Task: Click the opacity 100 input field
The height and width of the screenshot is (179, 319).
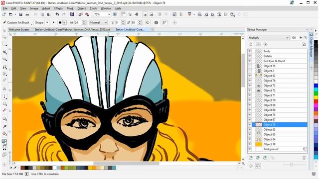Action: click(x=294, y=38)
